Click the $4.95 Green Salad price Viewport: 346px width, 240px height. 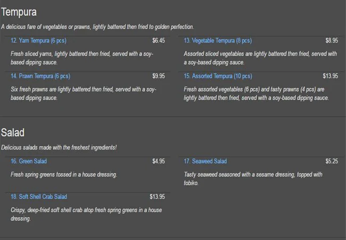[x=159, y=161]
